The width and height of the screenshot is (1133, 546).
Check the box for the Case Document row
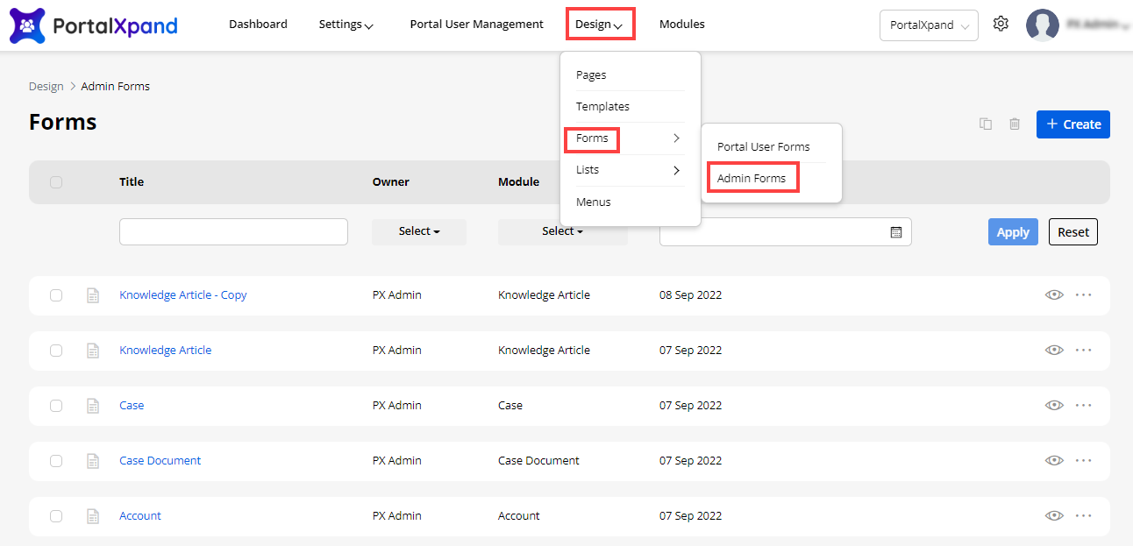tap(56, 461)
